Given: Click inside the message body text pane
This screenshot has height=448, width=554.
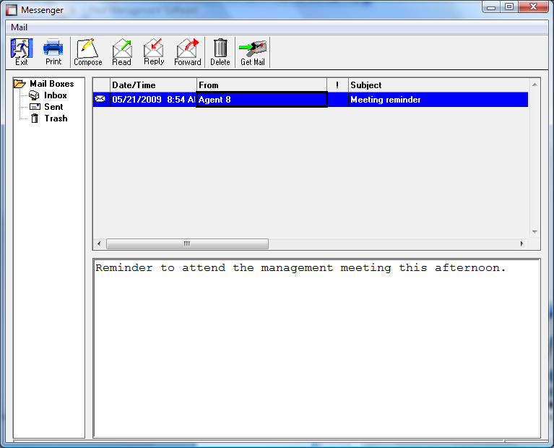Looking at the screenshot, I should tap(316, 347).
